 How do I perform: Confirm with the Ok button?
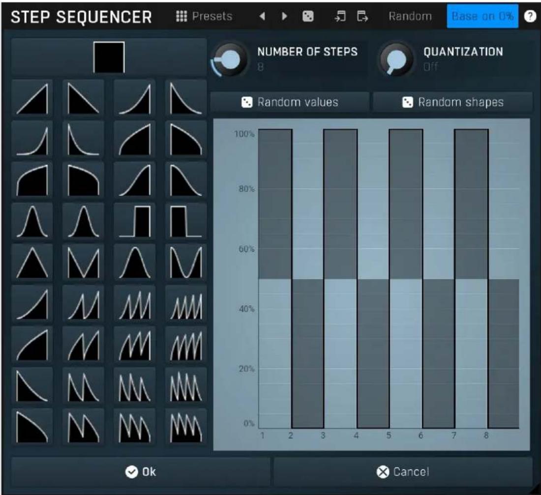coord(141,471)
